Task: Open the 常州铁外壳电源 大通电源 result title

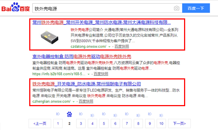Action: 101,22
